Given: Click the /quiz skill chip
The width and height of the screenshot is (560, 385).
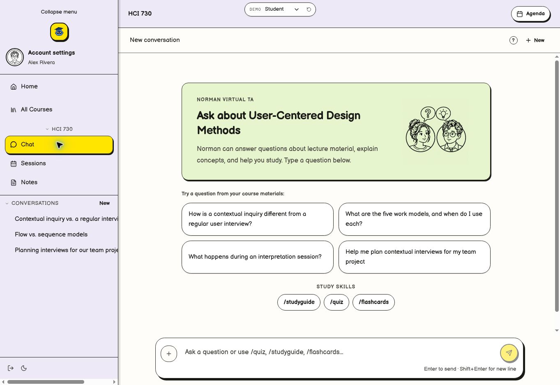Looking at the screenshot, I should (336, 302).
